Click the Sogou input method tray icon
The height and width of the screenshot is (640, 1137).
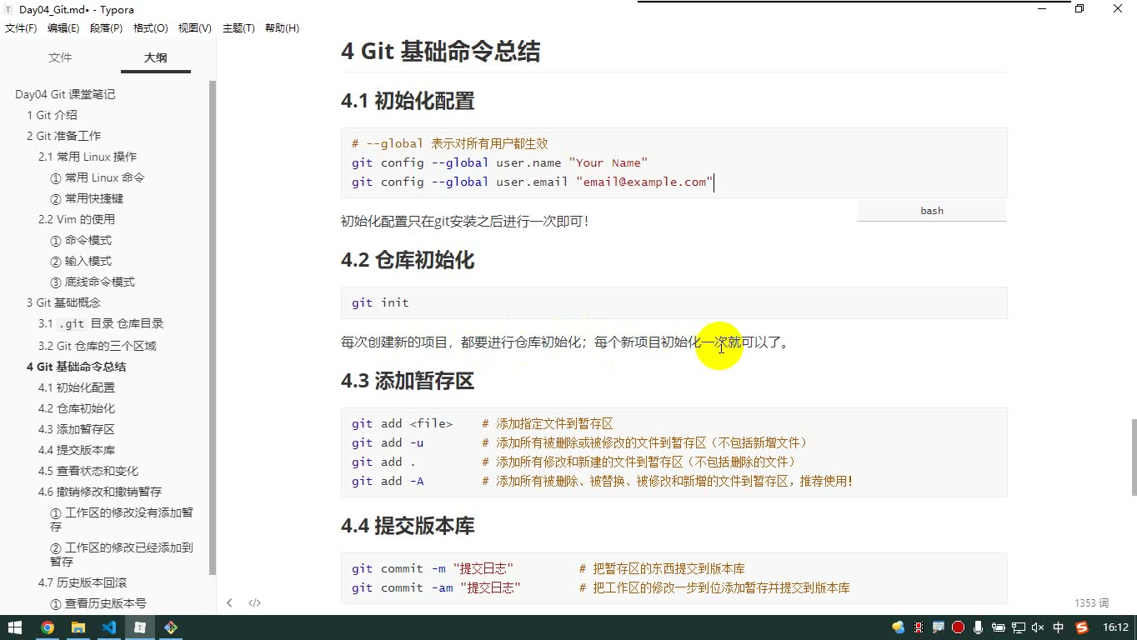(1082, 627)
